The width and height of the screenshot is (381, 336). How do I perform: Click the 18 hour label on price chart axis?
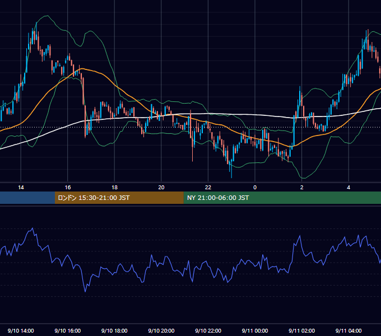point(114,188)
